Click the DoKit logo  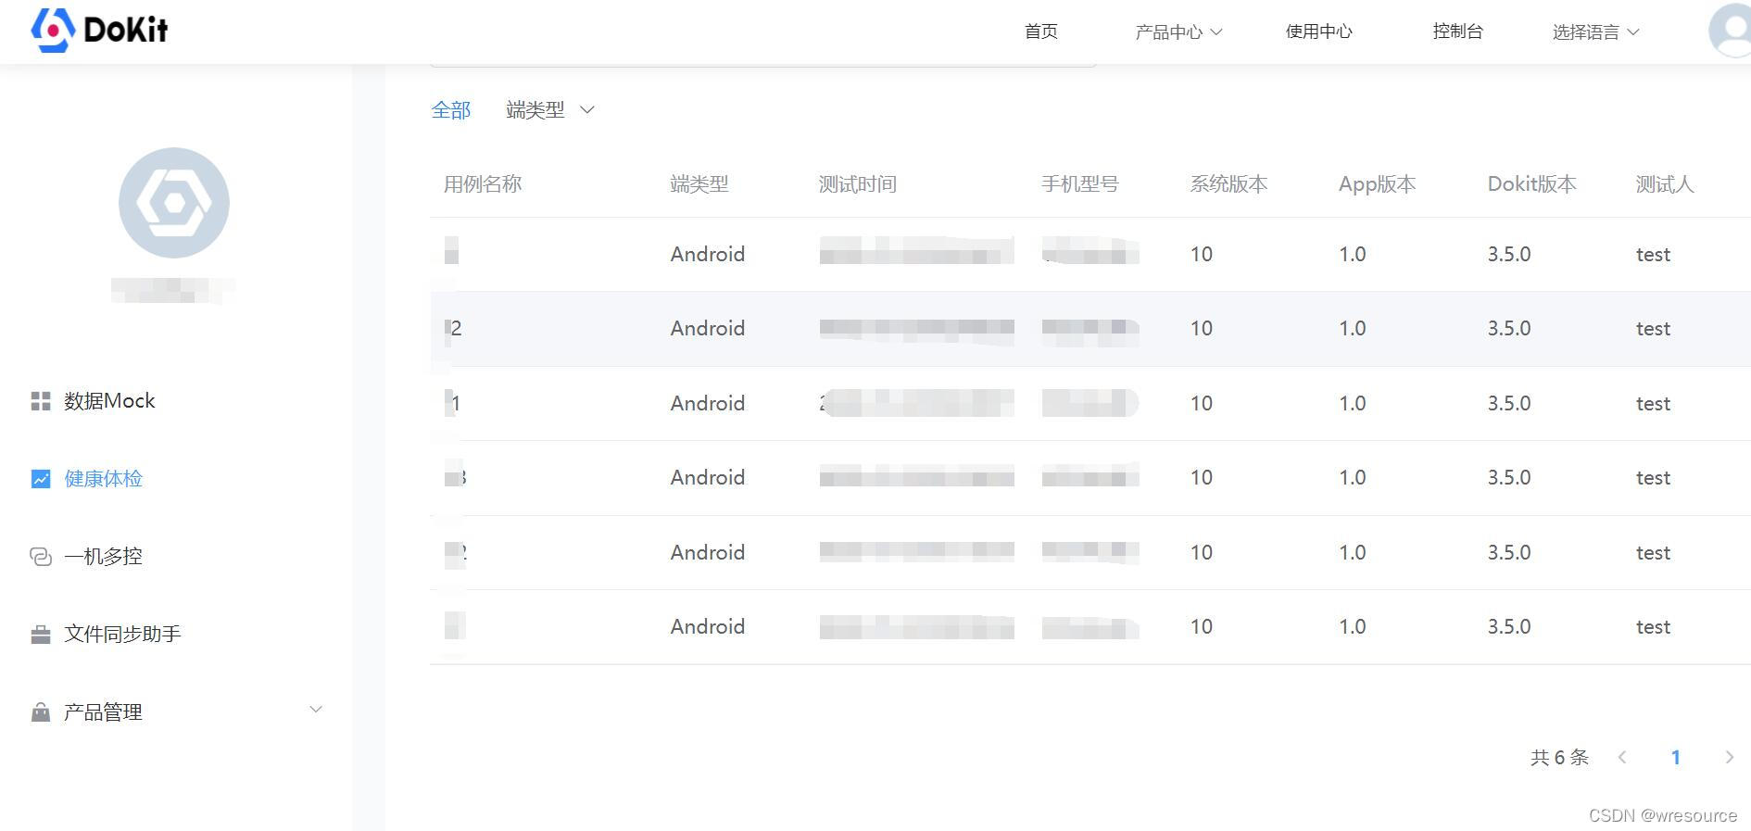[x=99, y=30]
